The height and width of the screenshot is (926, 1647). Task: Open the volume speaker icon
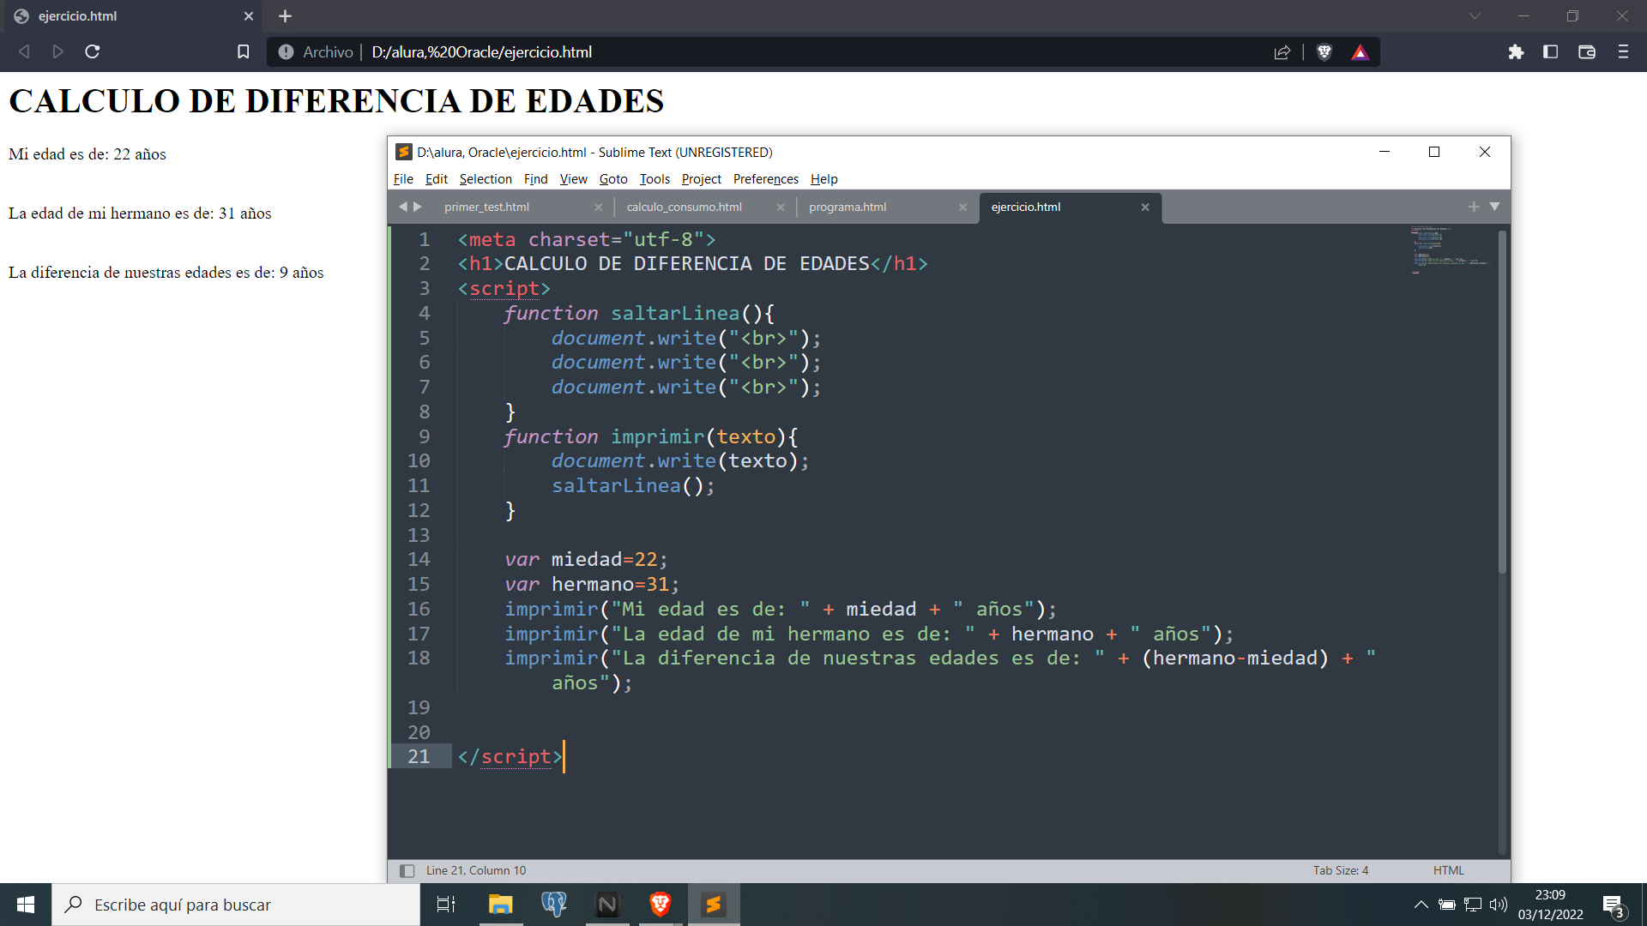1499,905
